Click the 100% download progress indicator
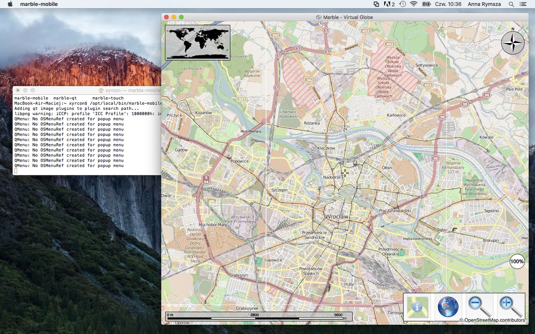 pos(517,261)
